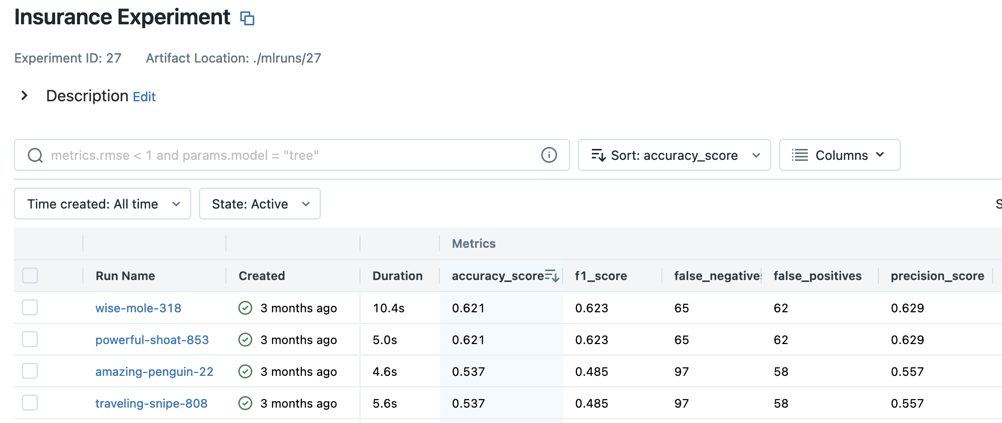Click the Duration column header
Image resolution: width=1002 pixels, height=423 pixels.
coord(397,276)
